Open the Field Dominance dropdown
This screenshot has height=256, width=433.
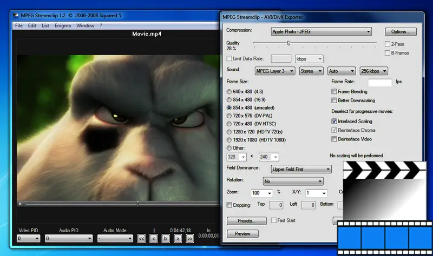coord(301,169)
